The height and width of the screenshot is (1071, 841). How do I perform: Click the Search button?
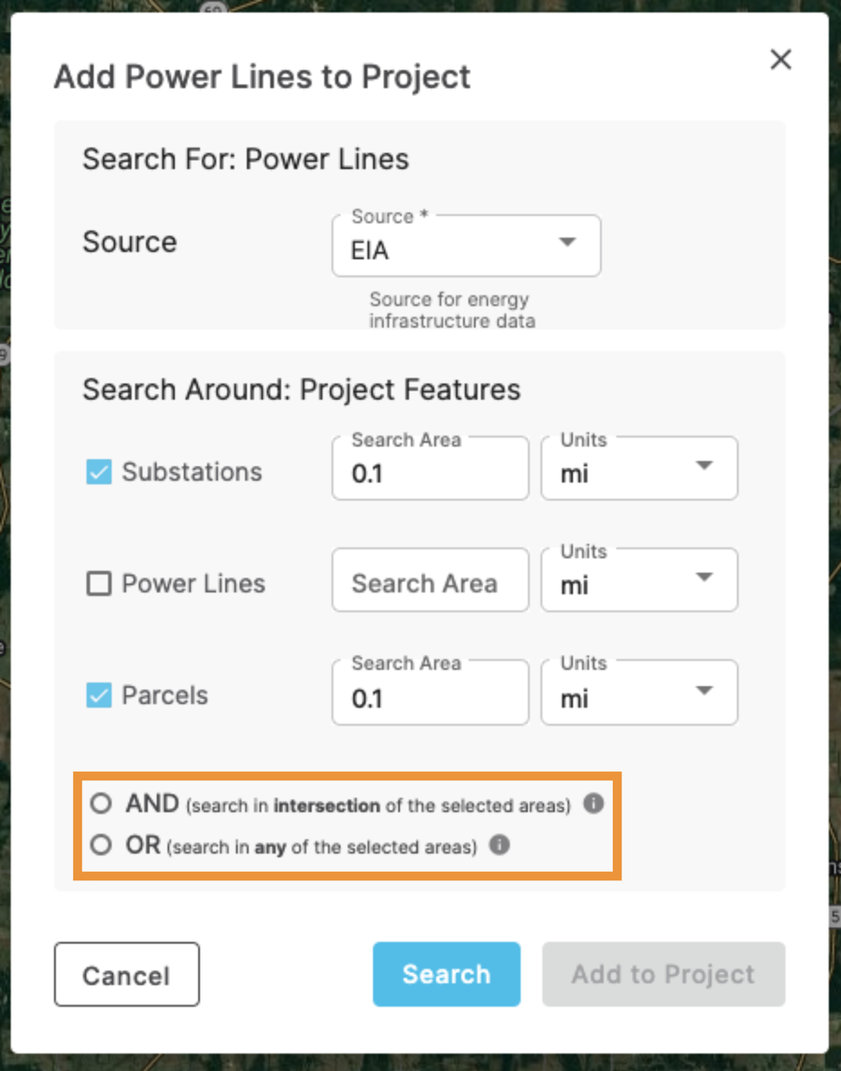click(446, 974)
